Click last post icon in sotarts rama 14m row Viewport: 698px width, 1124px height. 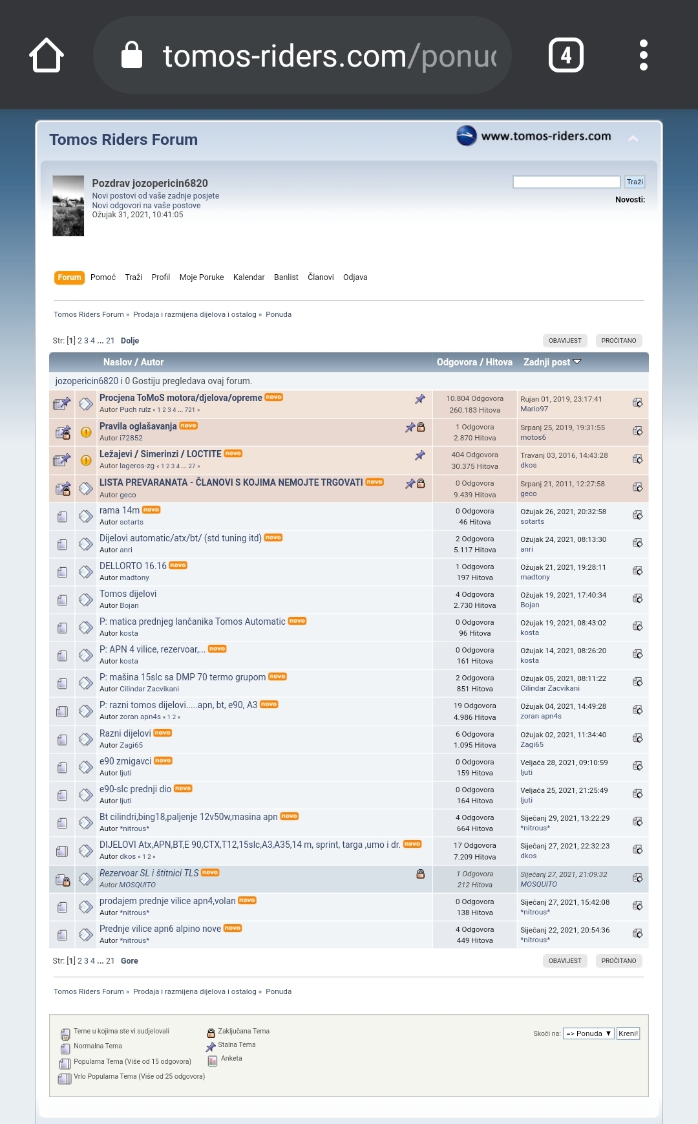(637, 515)
